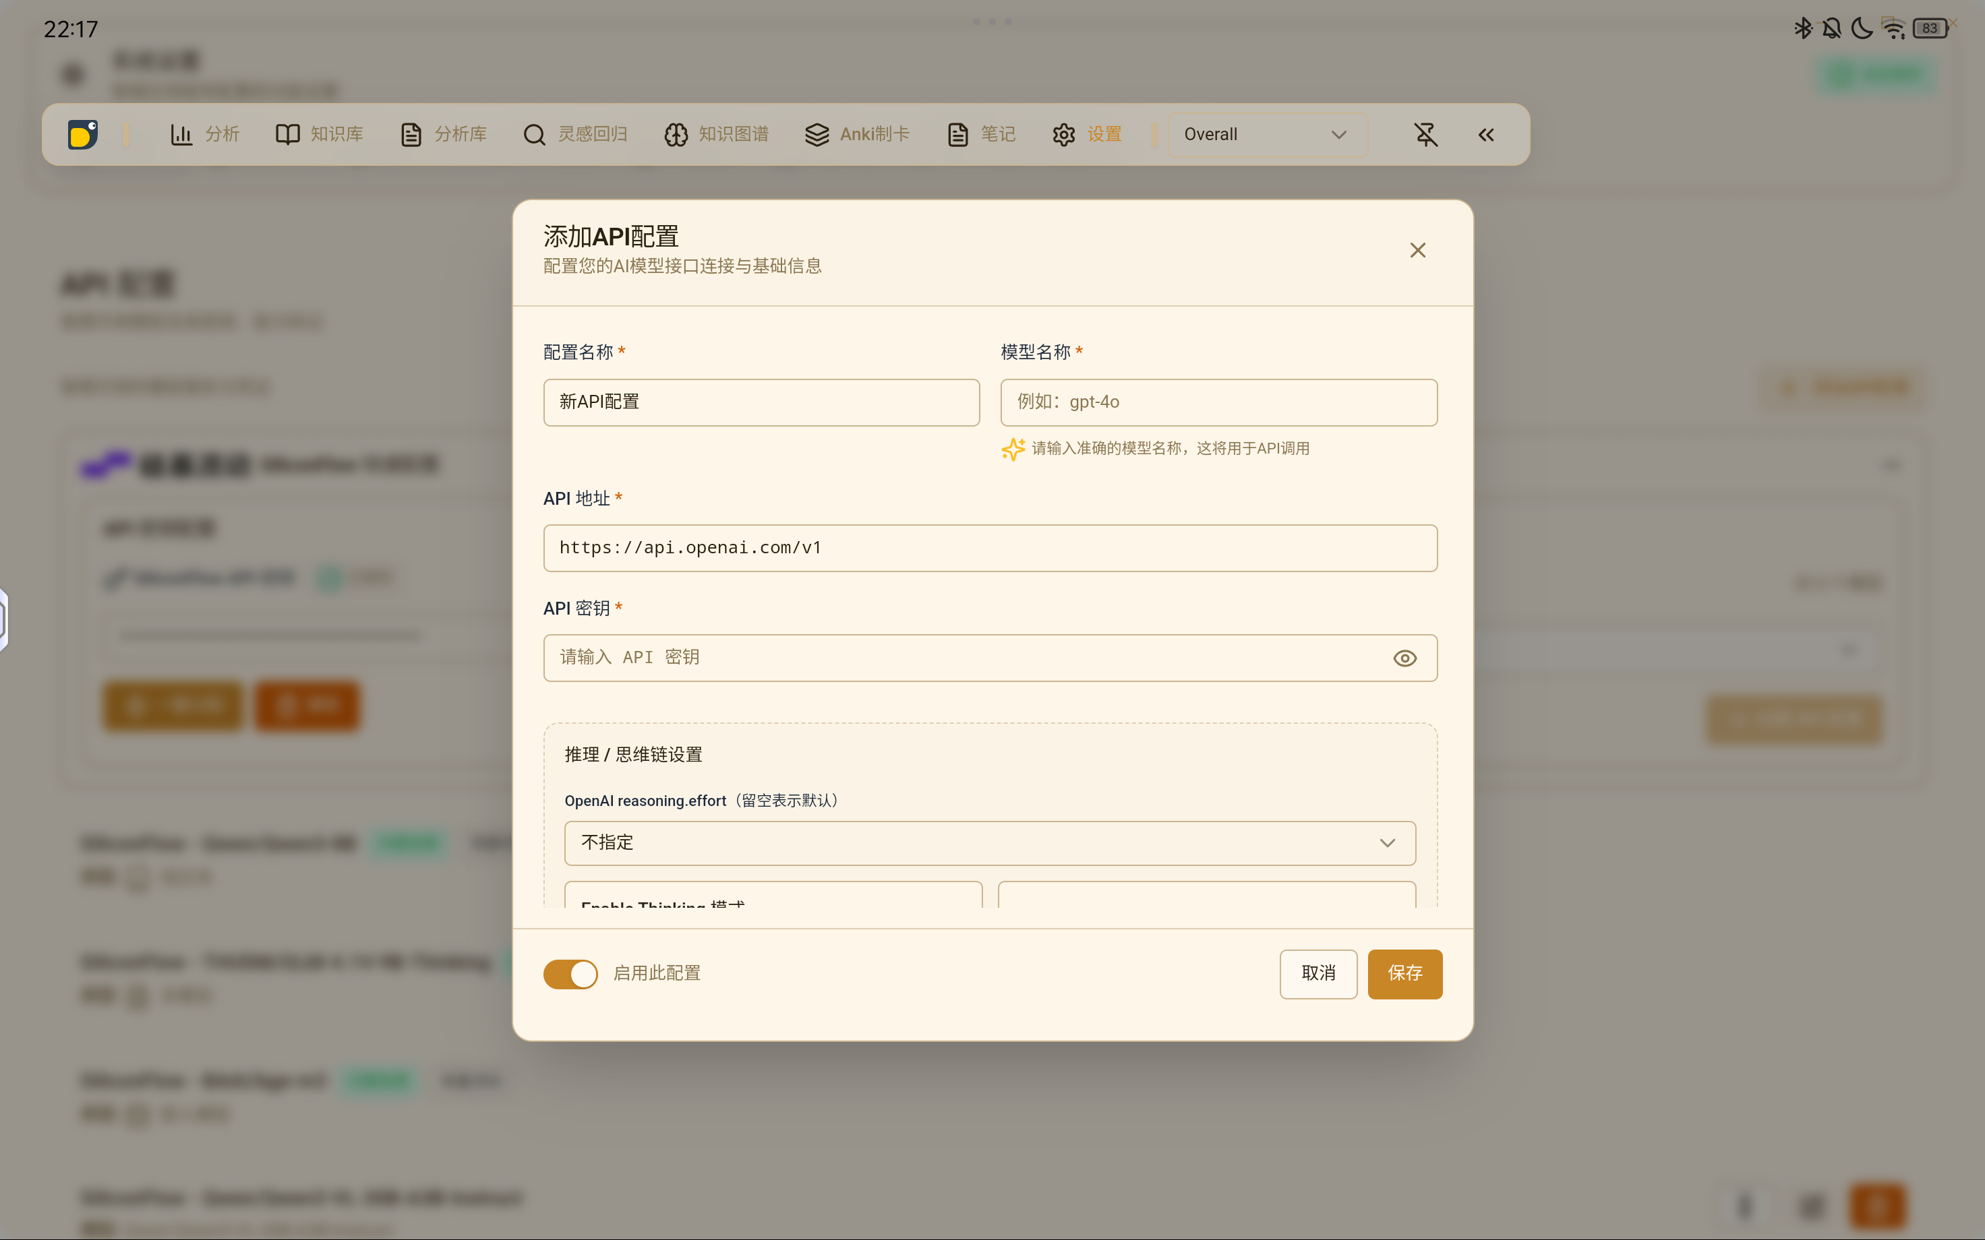
Task: Click the 保存 button
Action: click(x=1404, y=973)
